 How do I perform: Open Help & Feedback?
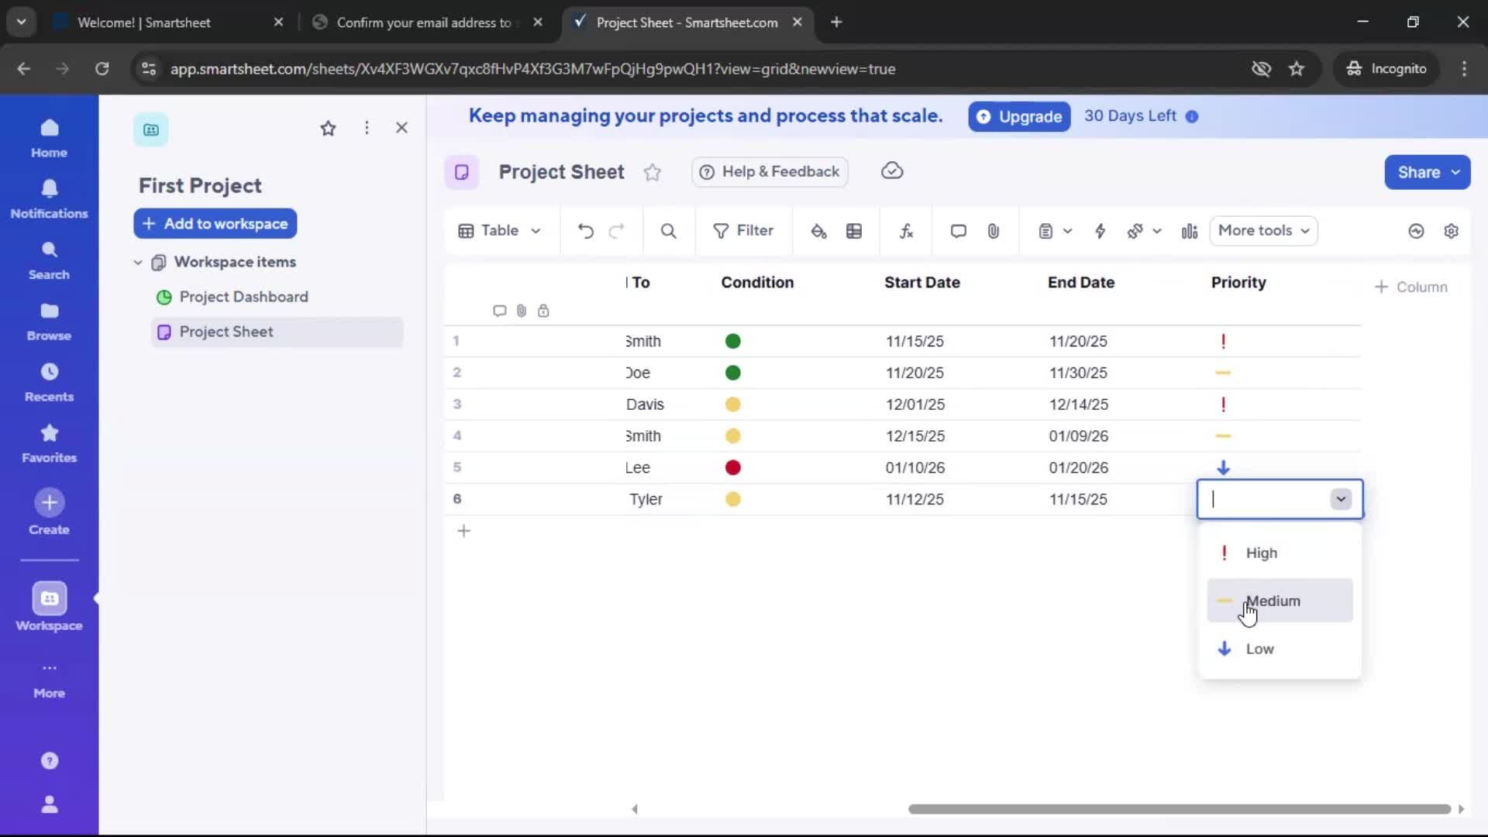coord(769,172)
